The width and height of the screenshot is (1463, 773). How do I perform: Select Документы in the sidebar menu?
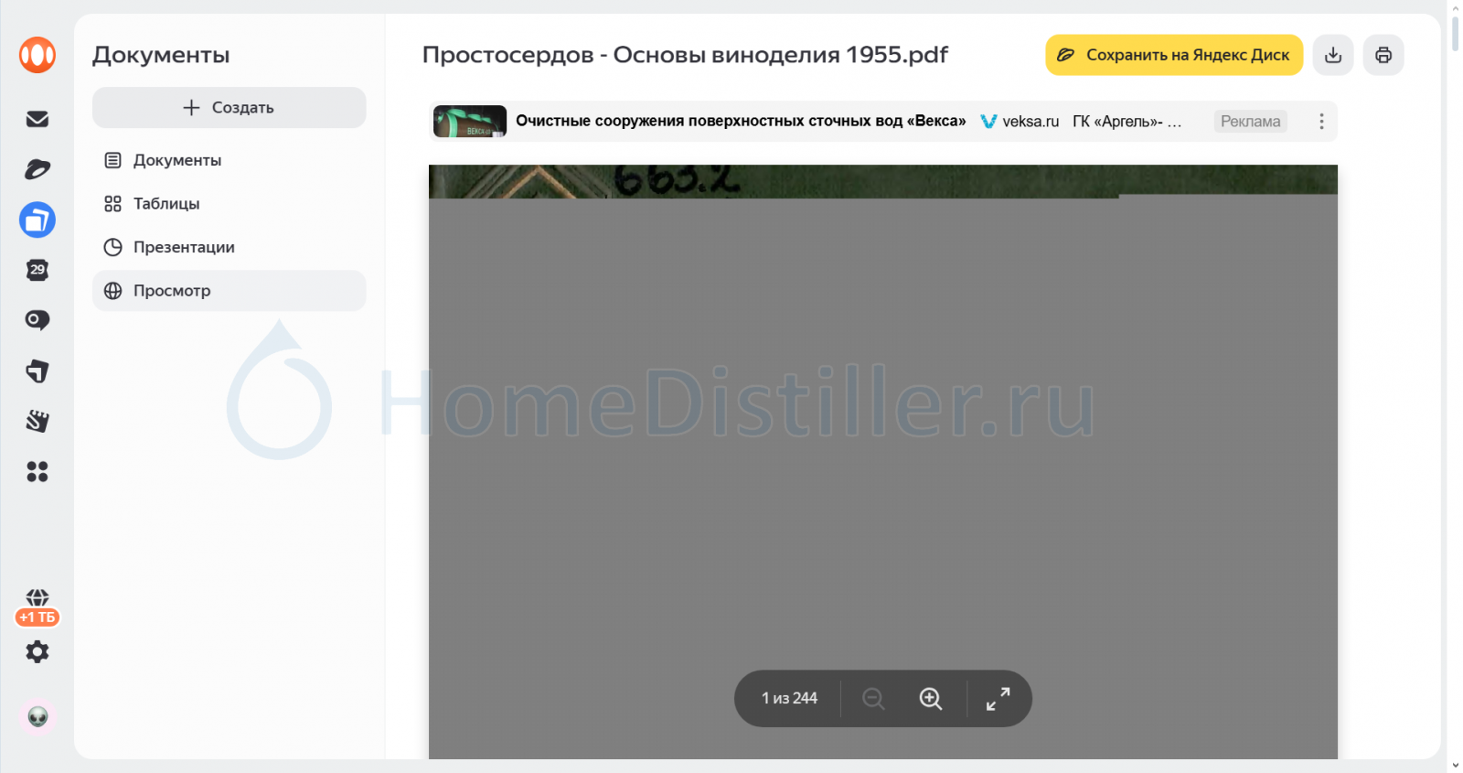pyautogui.click(x=177, y=160)
